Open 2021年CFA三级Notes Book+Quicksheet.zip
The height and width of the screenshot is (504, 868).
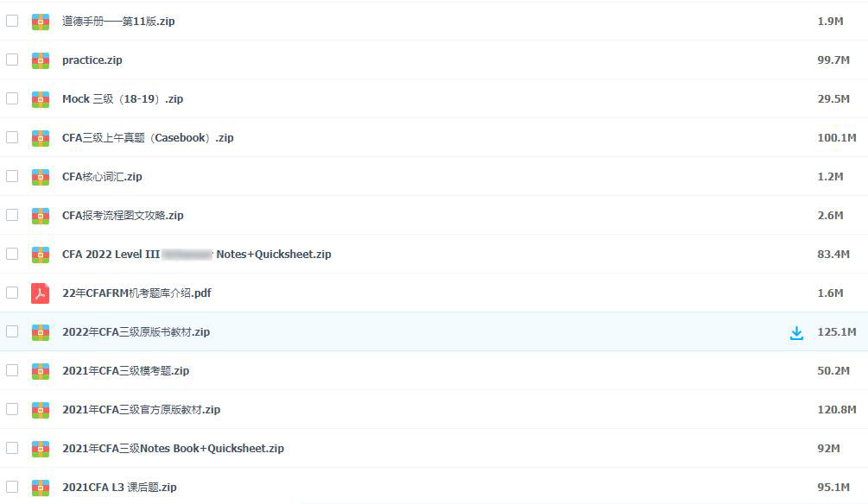point(174,448)
